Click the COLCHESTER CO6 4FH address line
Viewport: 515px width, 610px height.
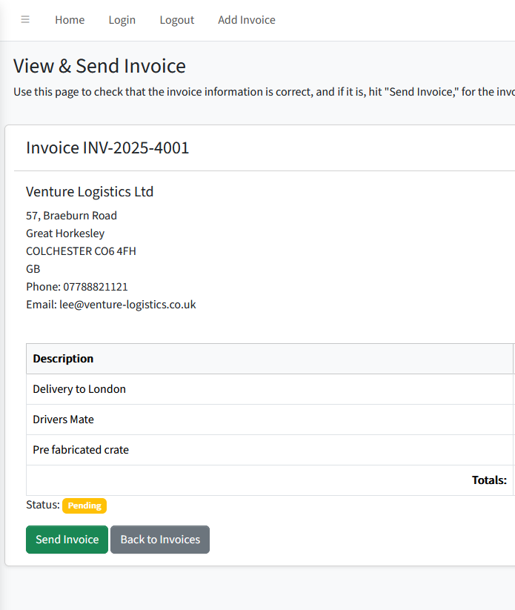(81, 251)
